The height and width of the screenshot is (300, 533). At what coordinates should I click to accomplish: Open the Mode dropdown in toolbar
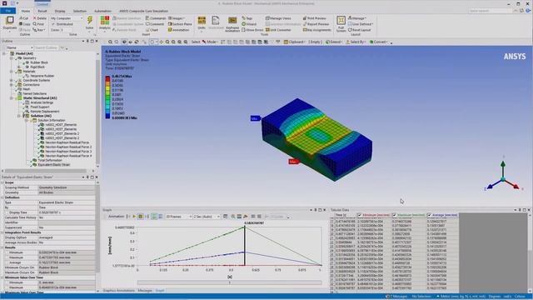point(210,42)
